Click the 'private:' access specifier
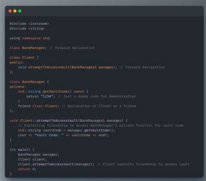The width and height of the screenshot is (206, 181). (18, 87)
